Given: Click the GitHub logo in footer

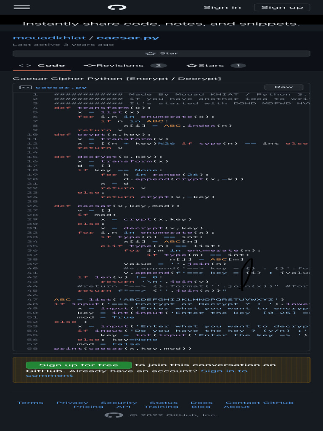Looking at the screenshot, I should [x=114, y=415].
